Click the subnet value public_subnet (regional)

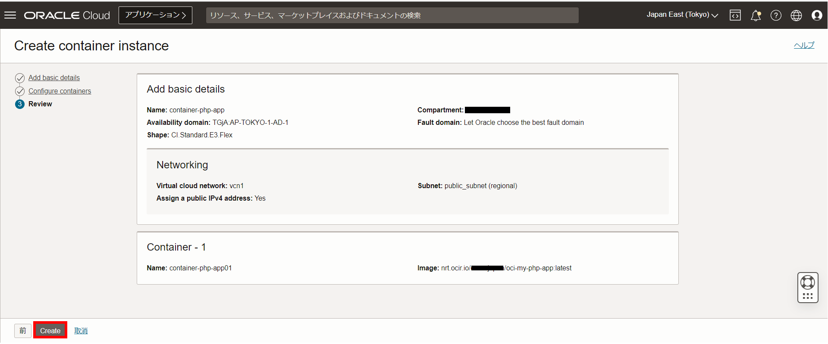tap(481, 186)
